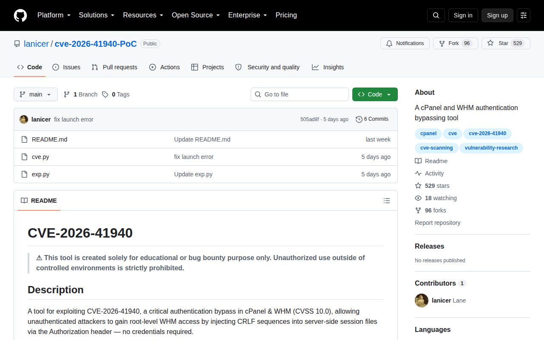Click the eye icon beside 18 watching

418,198
